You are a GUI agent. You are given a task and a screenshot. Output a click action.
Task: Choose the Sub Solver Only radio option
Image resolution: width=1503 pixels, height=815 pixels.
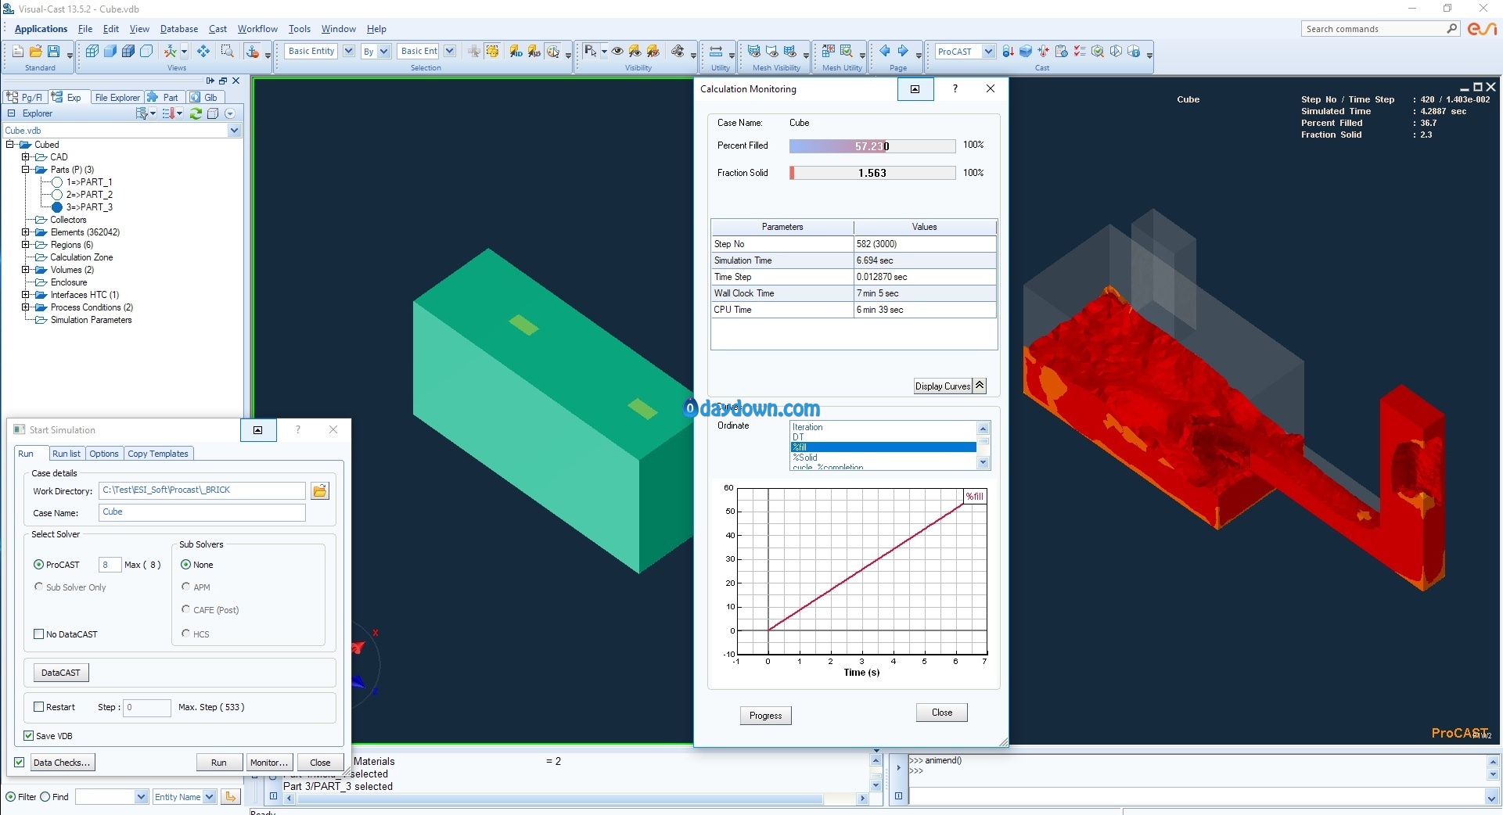38,587
